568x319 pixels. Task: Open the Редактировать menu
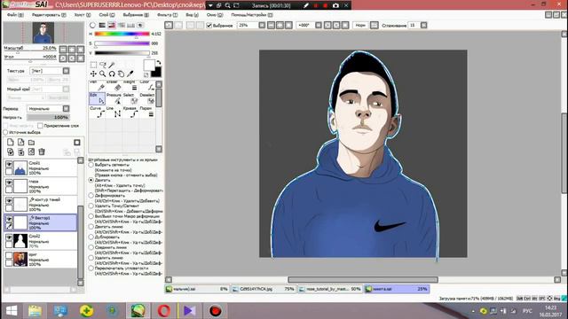coord(49,15)
